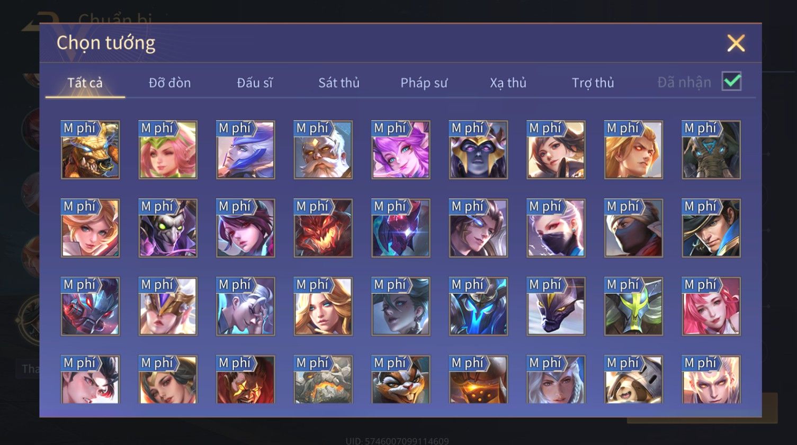Show the Pháp sư hero category
Screen dimensions: 797x445
424,83
